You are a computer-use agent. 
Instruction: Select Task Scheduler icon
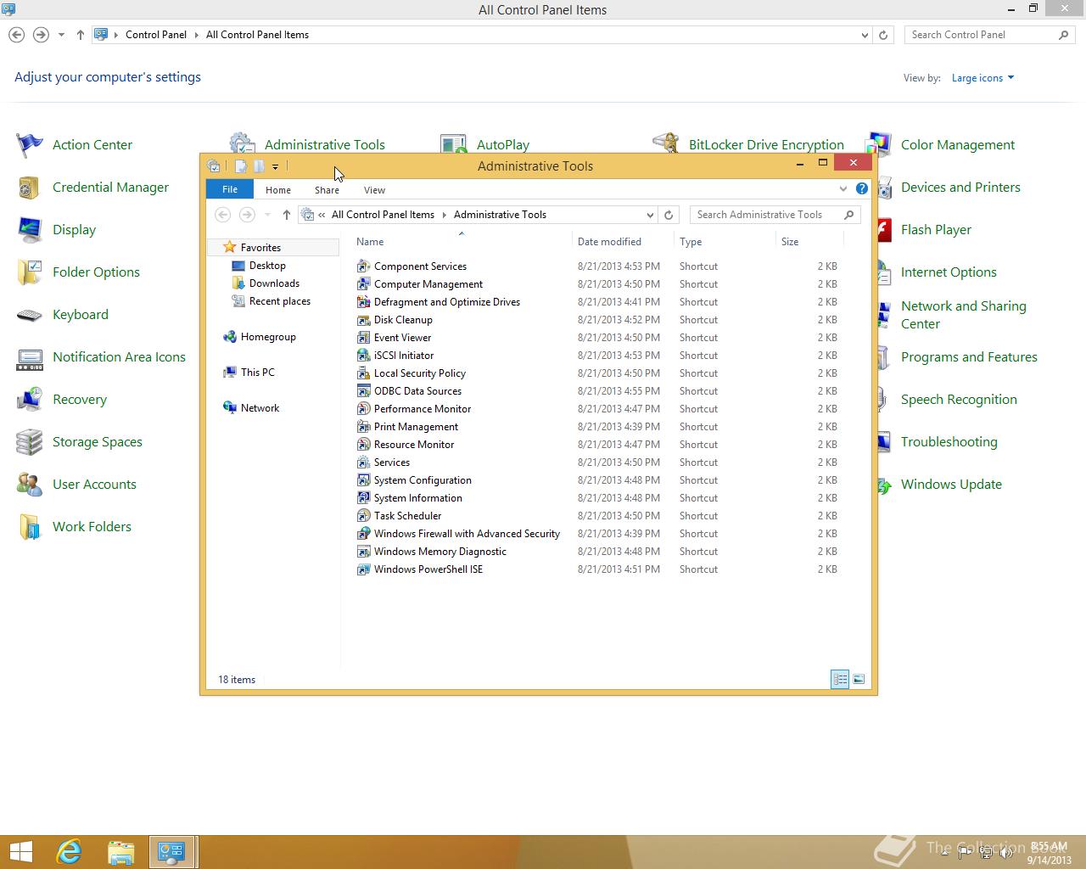(363, 516)
